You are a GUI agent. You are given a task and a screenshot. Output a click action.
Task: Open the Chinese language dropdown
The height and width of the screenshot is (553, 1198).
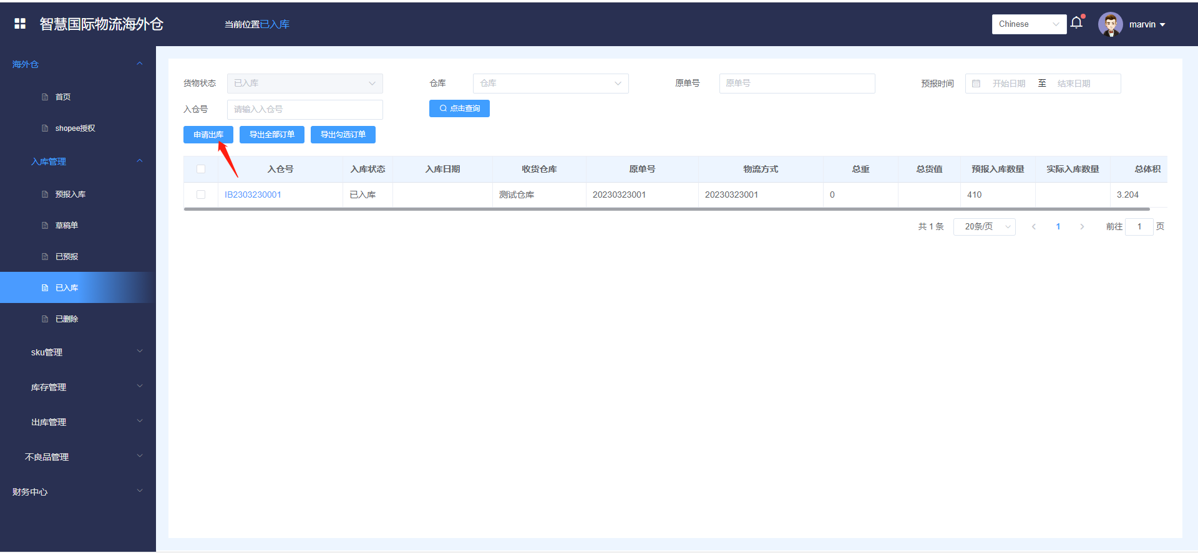[1028, 24]
